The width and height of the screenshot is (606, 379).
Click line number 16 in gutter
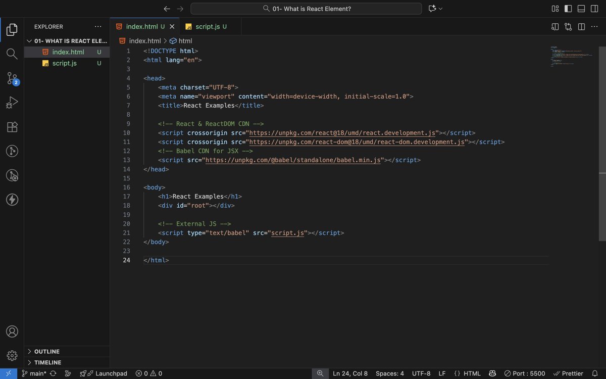click(x=126, y=187)
